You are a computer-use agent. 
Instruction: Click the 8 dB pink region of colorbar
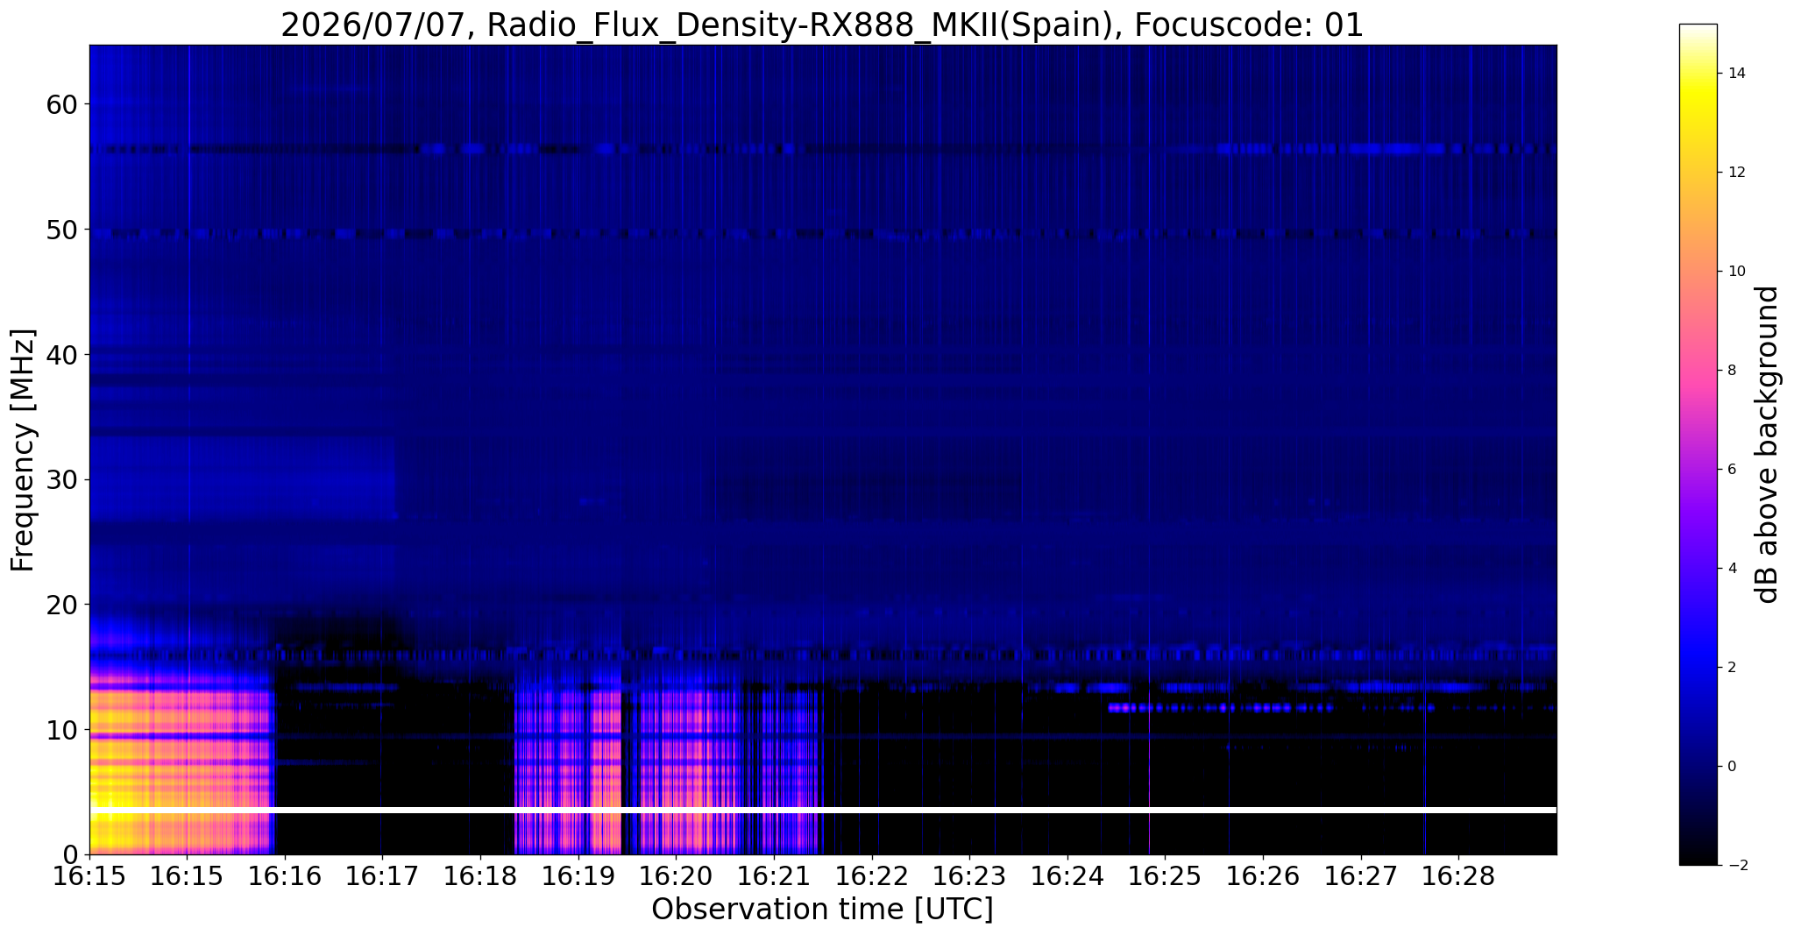pyautogui.click(x=1698, y=370)
